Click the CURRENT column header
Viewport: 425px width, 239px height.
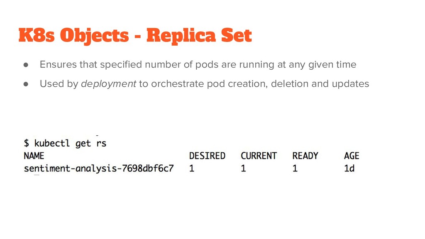pyautogui.click(x=259, y=156)
